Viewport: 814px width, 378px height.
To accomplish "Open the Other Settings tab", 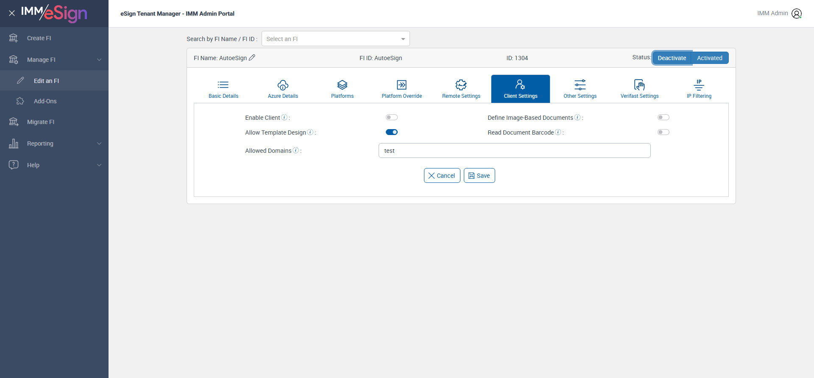I will pyautogui.click(x=580, y=89).
